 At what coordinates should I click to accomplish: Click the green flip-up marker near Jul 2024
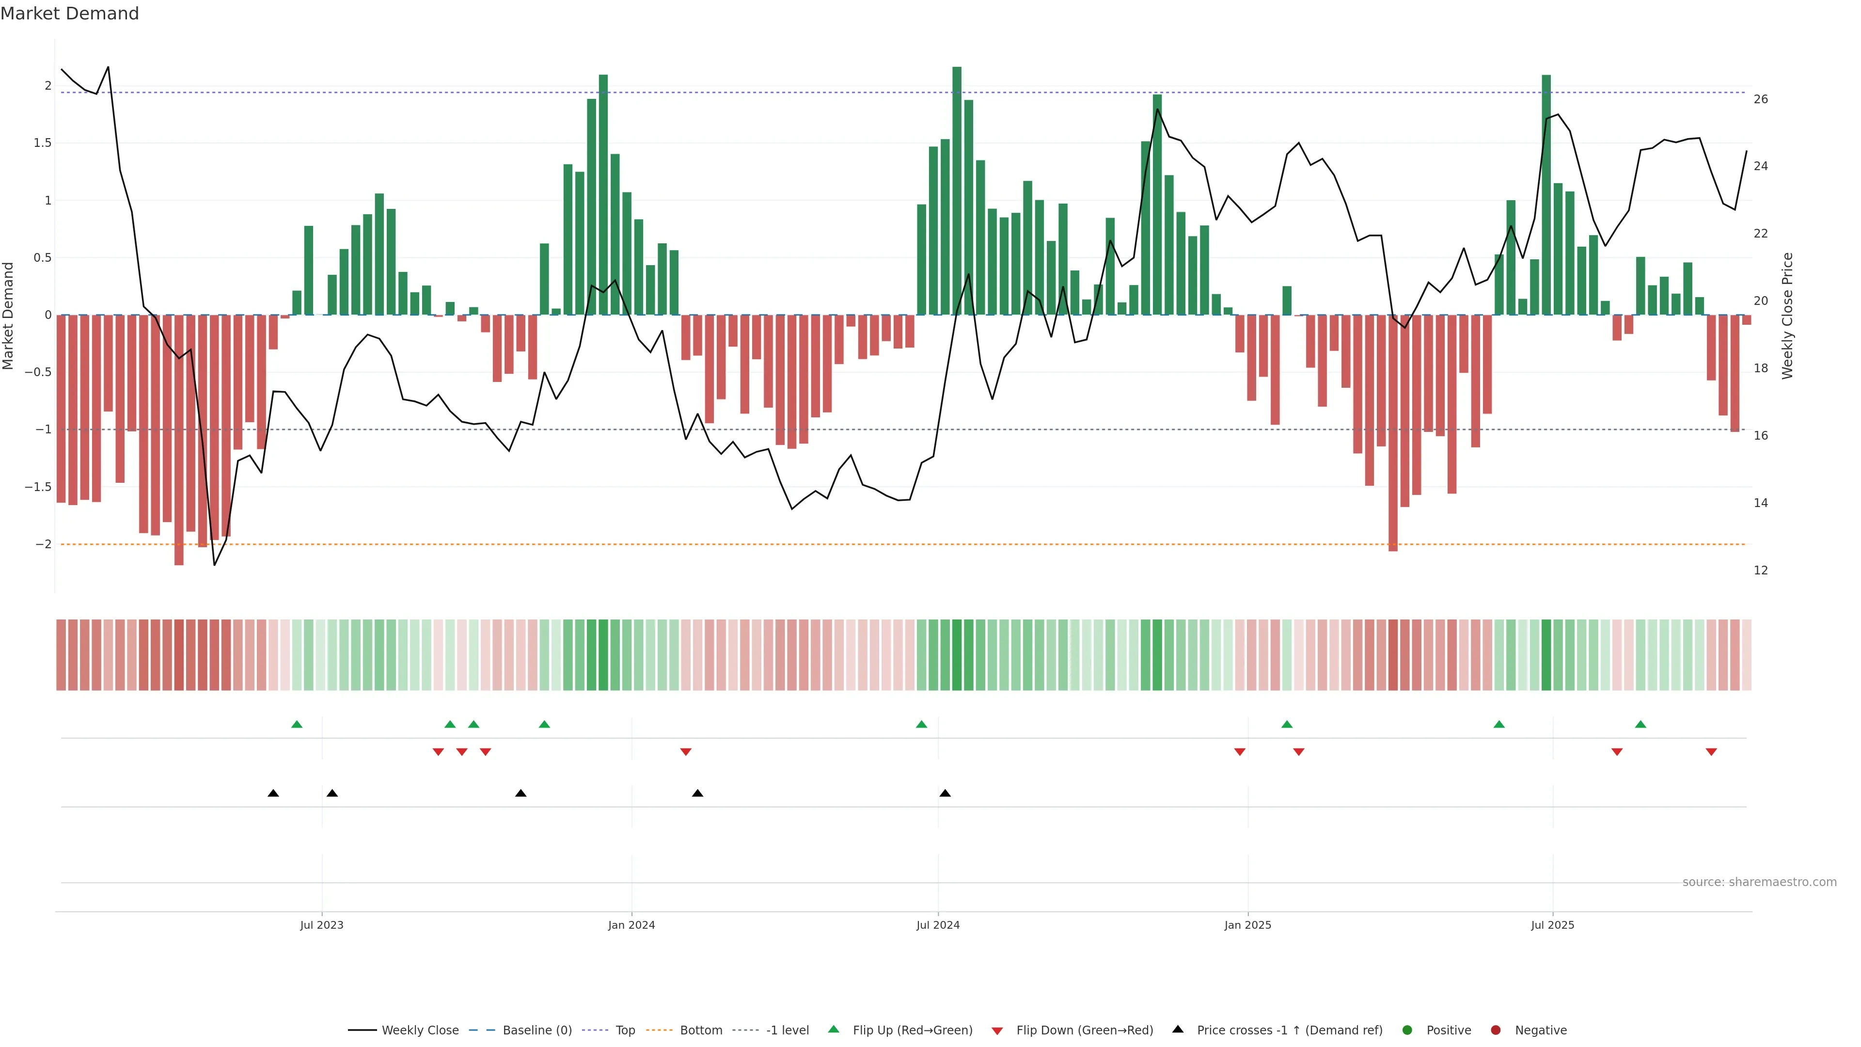point(921,725)
